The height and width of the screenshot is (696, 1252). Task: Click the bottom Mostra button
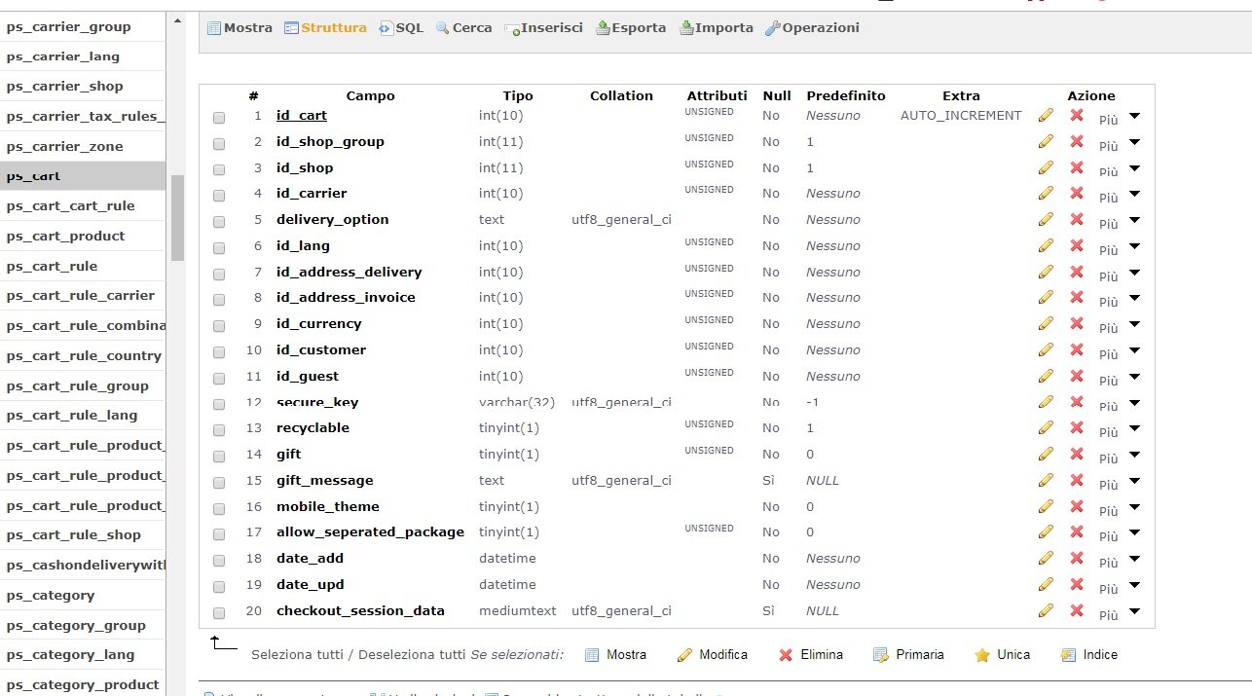click(x=615, y=655)
